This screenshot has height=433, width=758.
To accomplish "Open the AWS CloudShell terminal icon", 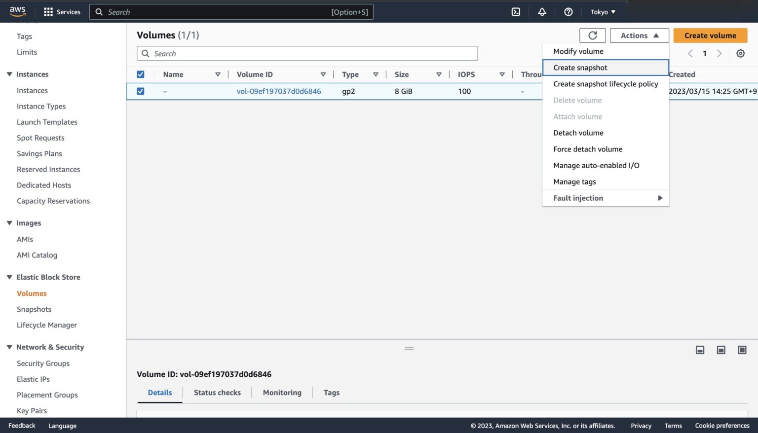I will 516,11.
